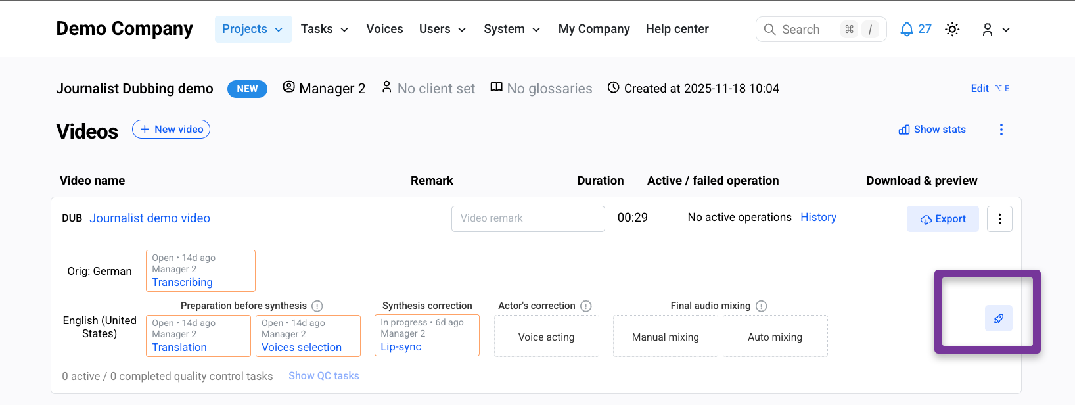Click the 'Active / failed operation' column header

click(713, 181)
